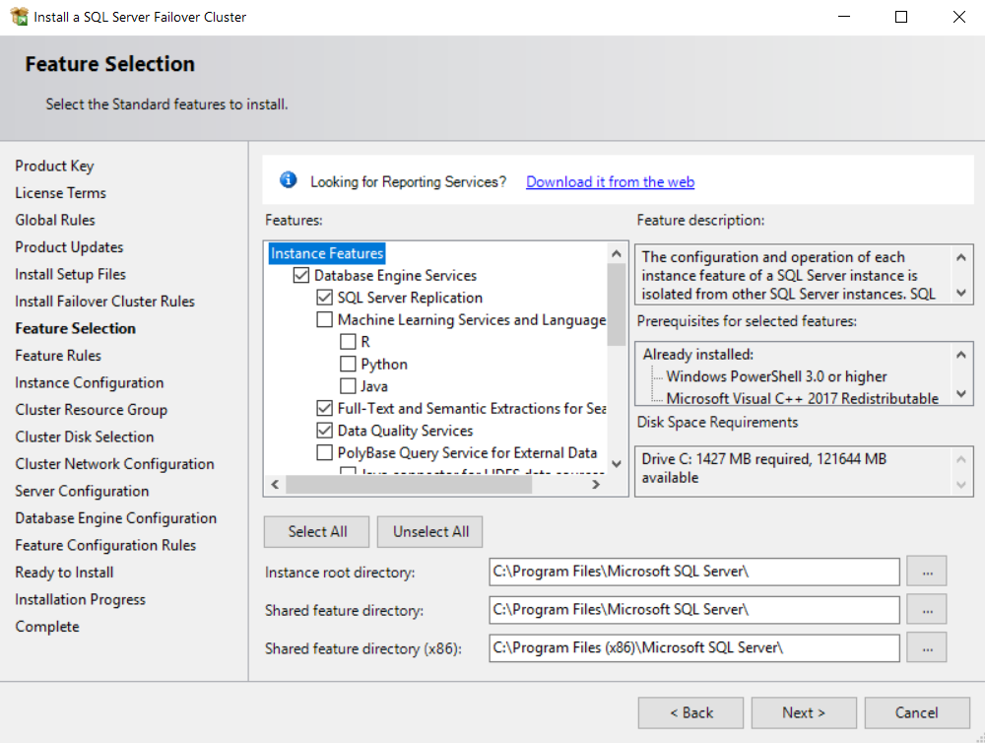The image size is (985, 743).
Task: Select the Global Rules step
Action: click(55, 220)
